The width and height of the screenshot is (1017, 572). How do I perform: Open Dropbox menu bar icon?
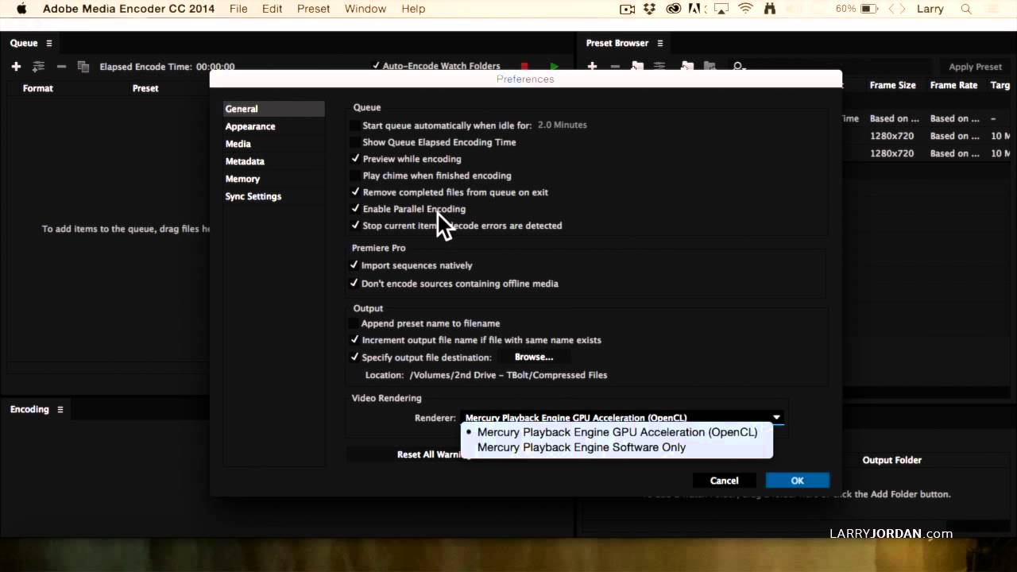(x=650, y=9)
